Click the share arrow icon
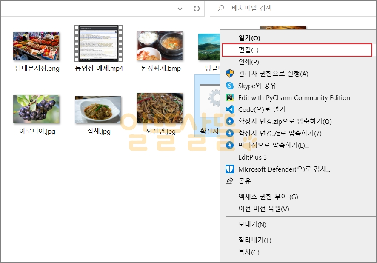 [229, 181]
